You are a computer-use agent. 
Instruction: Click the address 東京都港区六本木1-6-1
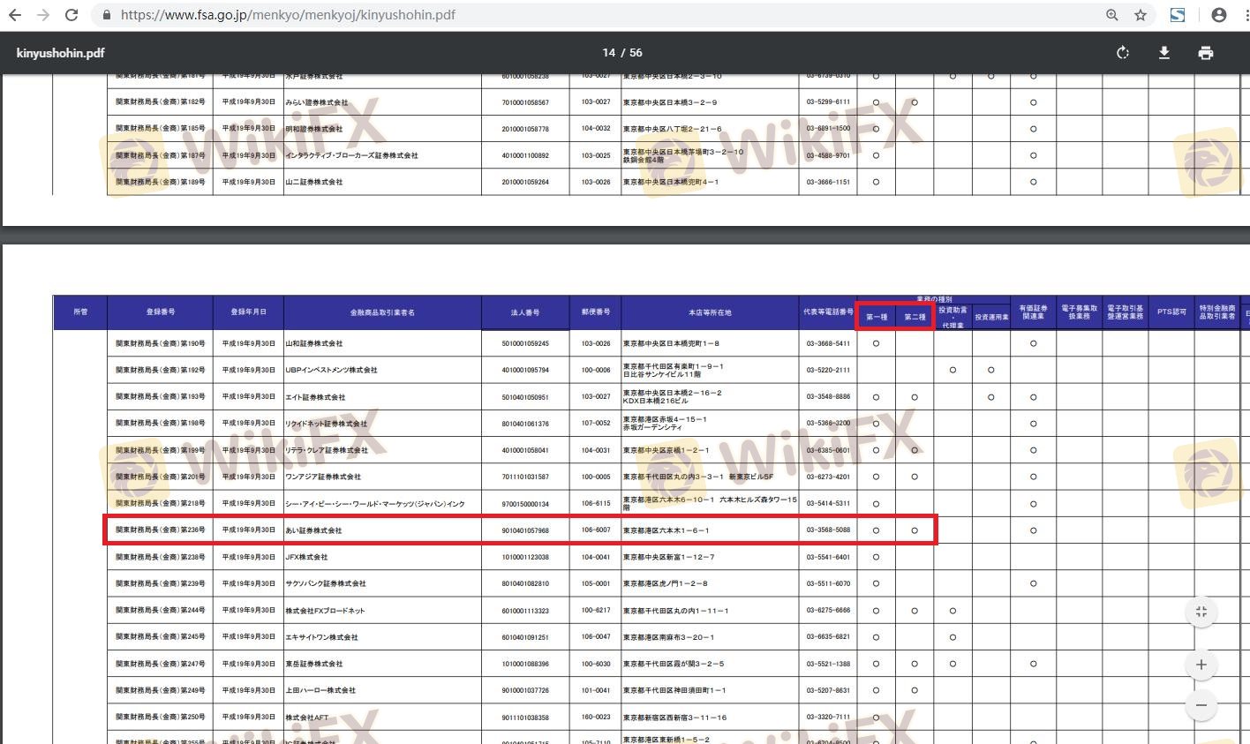click(x=666, y=530)
